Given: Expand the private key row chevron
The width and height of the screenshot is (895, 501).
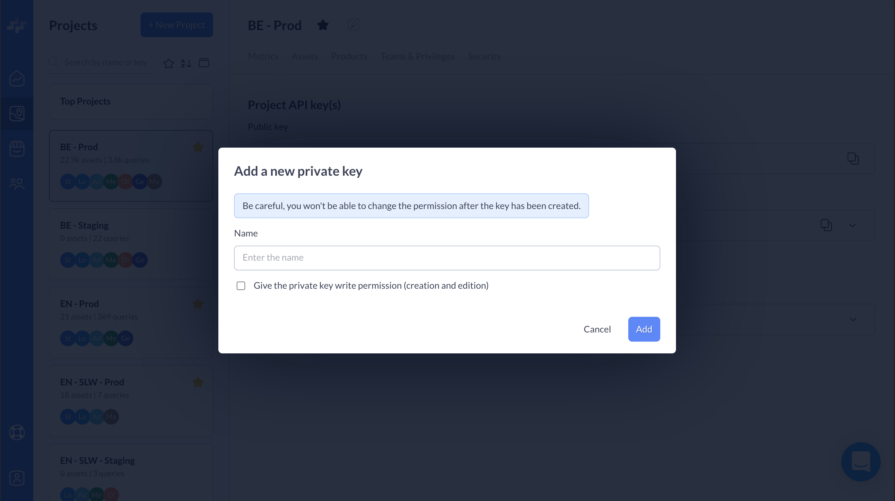Looking at the screenshot, I should tap(852, 225).
